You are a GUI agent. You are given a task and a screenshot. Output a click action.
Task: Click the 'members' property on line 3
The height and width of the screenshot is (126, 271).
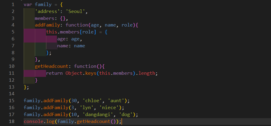point(45,18)
